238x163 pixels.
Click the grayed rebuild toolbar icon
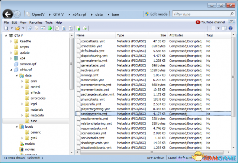tap(36, 28)
